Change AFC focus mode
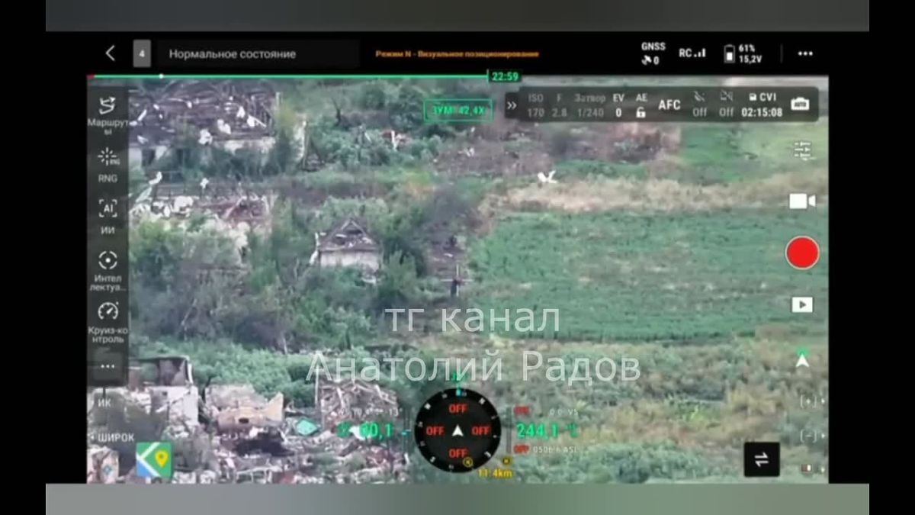The height and width of the screenshot is (515, 915). tap(669, 105)
